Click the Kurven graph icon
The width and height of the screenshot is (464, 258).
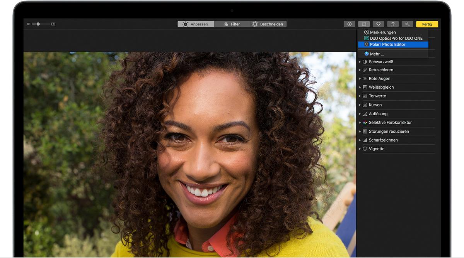tap(365, 105)
